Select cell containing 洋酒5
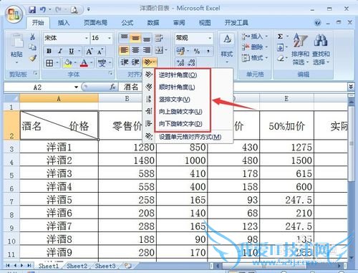 point(59,199)
